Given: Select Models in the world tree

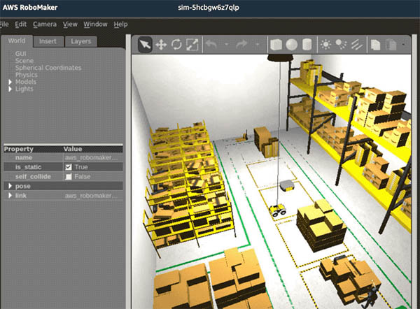Looking at the screenshot, I should click(26, 82).
